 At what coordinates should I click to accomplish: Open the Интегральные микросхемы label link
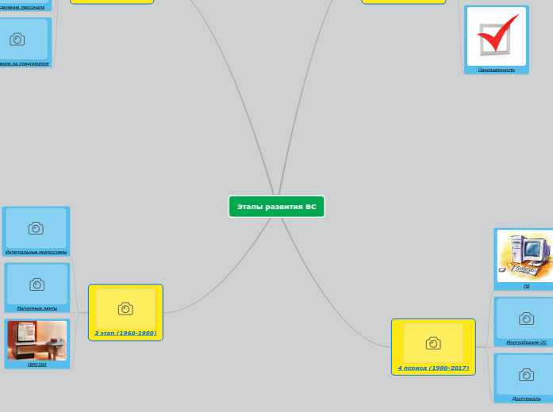coord(36,252)
